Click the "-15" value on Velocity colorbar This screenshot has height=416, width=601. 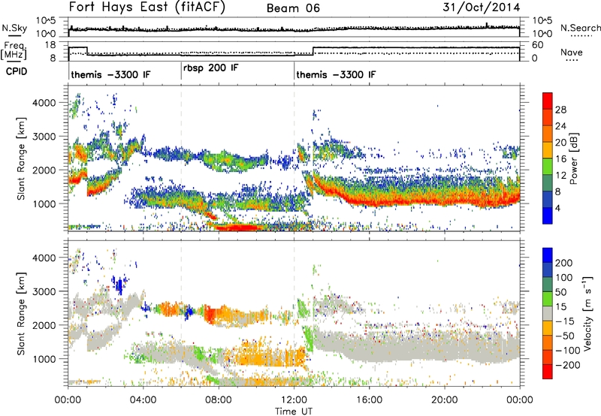[566, 321]
